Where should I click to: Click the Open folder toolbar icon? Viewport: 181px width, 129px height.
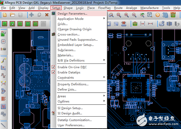click(x=12, y=14)
